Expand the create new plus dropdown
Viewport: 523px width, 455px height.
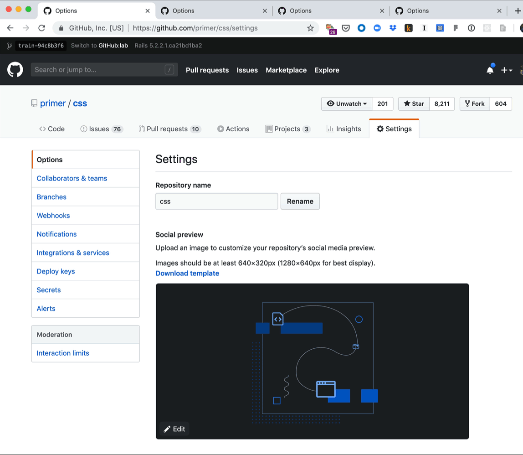507,70
